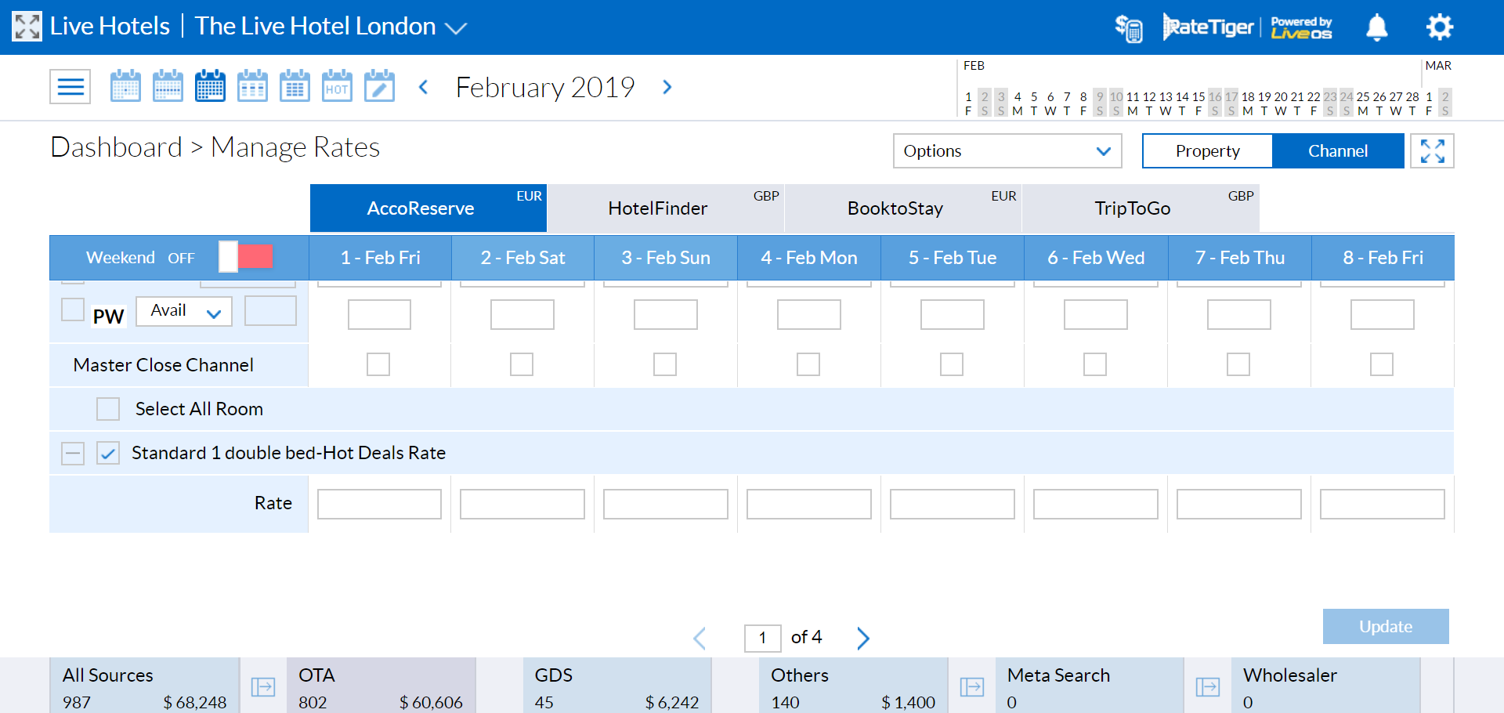Open the hamburger menu
1504x713 pixels.
[x=70, y=86]
